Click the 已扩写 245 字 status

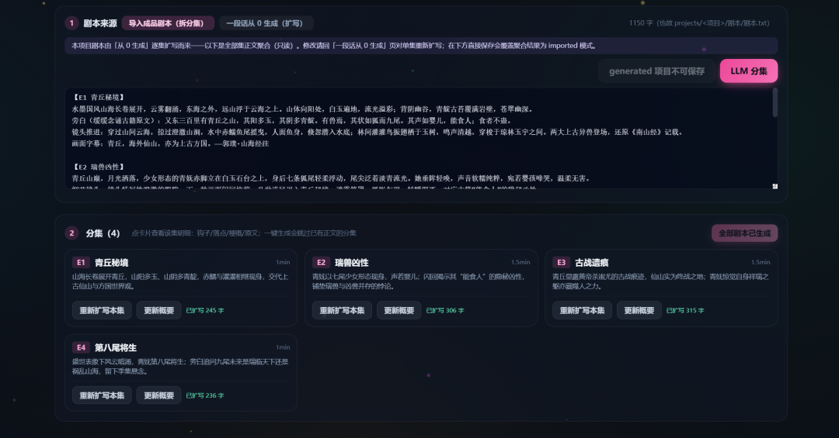pos(205,310)
